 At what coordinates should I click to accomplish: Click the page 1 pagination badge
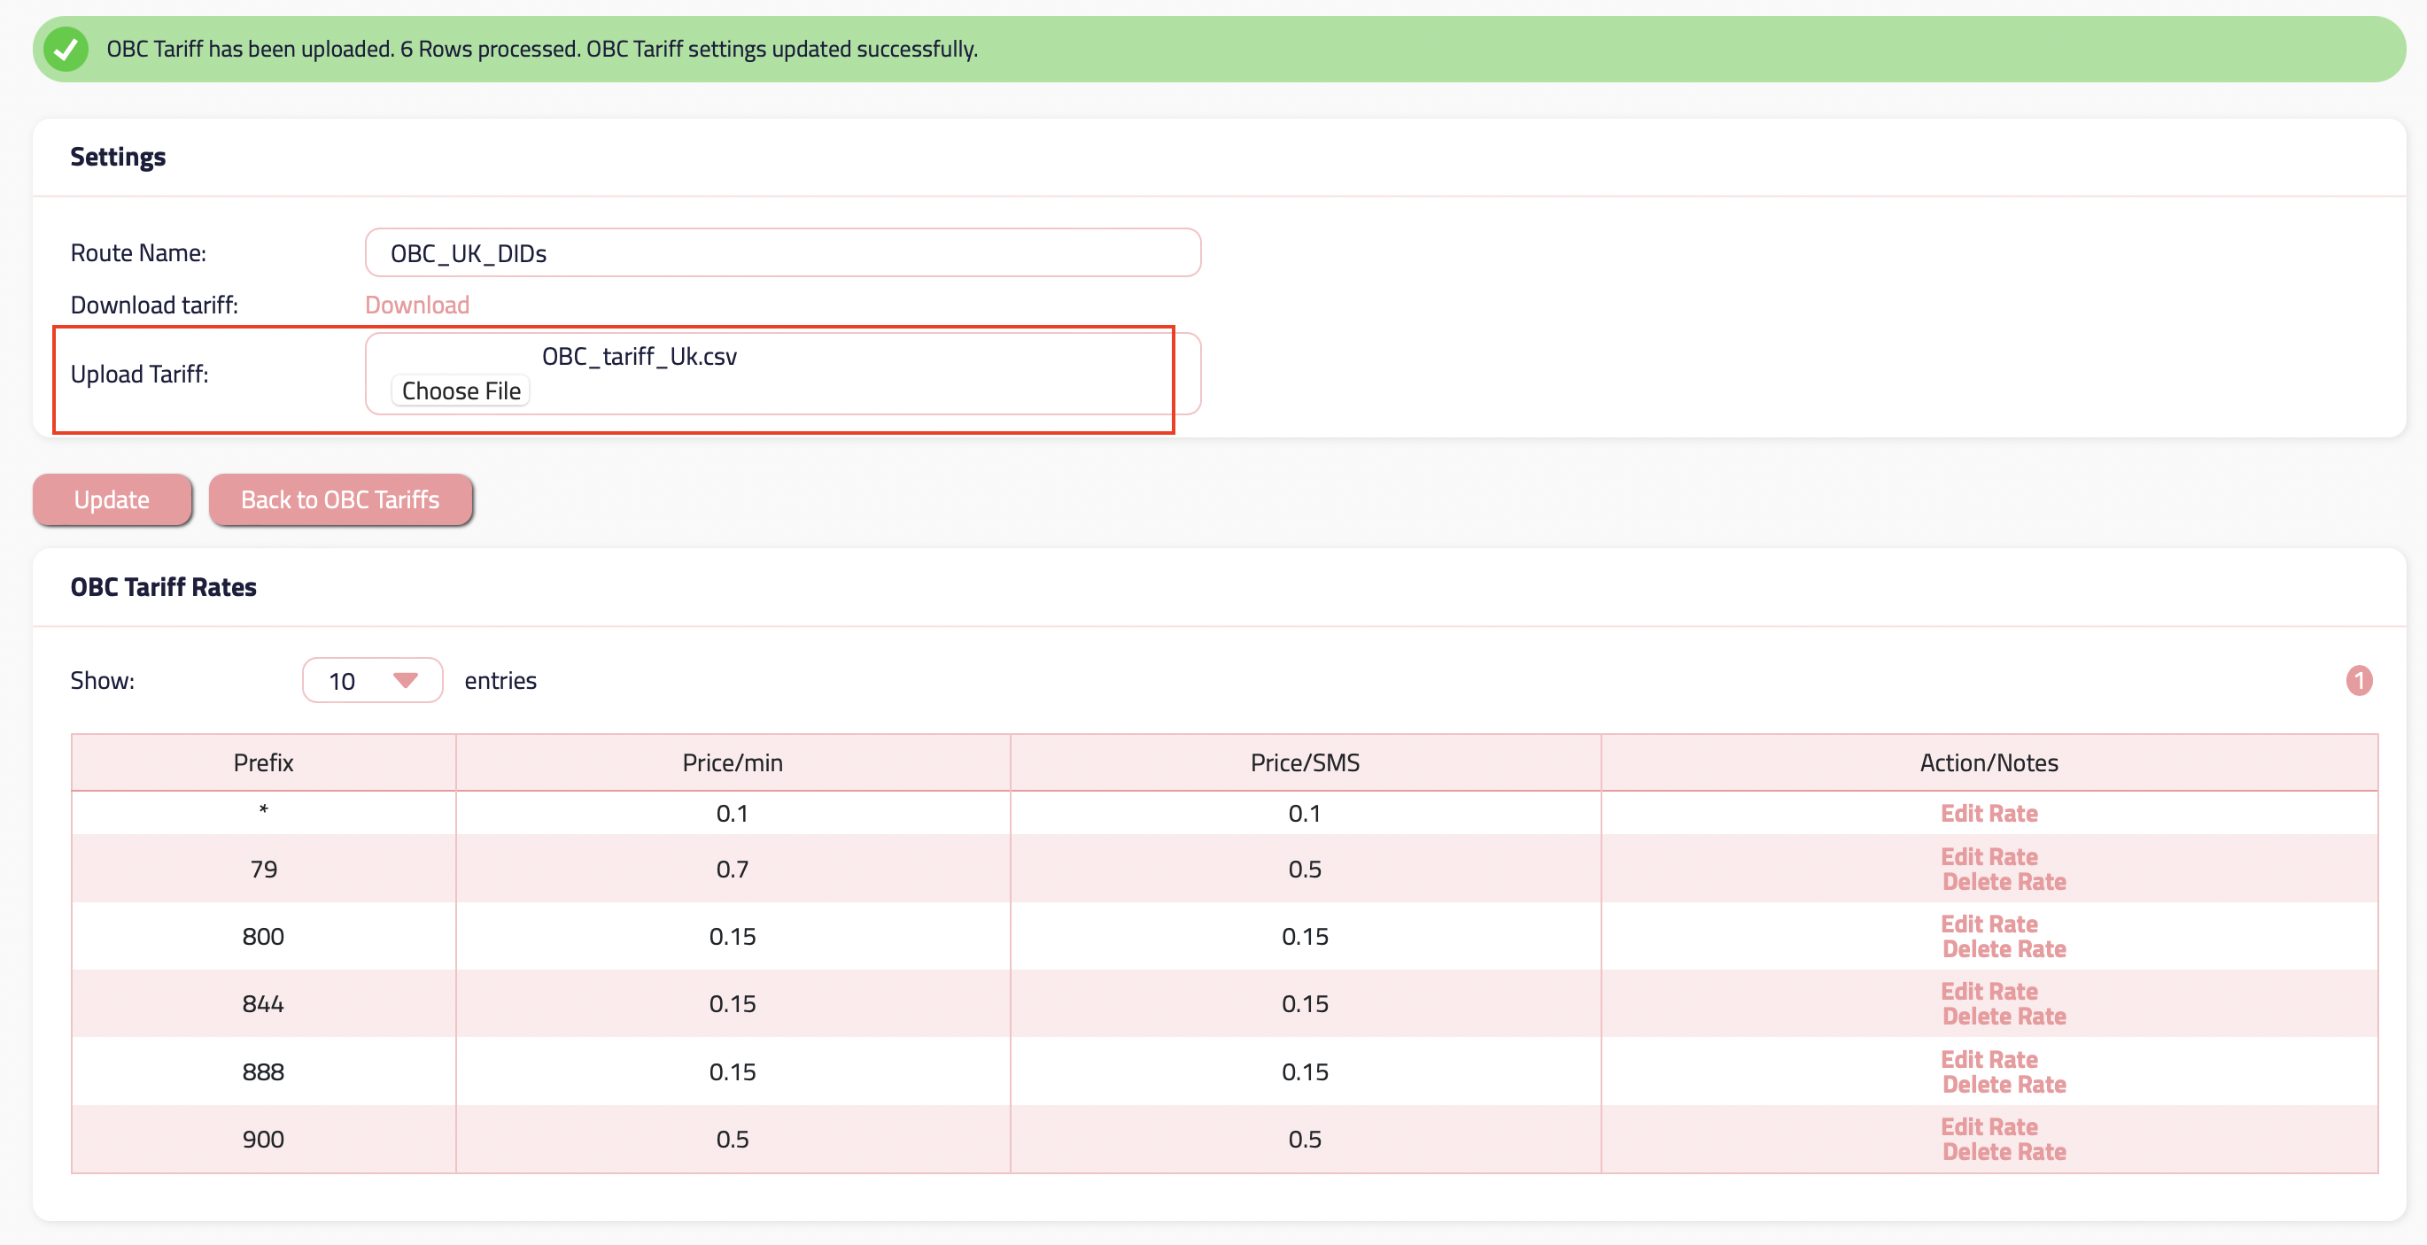point(2358,680)
